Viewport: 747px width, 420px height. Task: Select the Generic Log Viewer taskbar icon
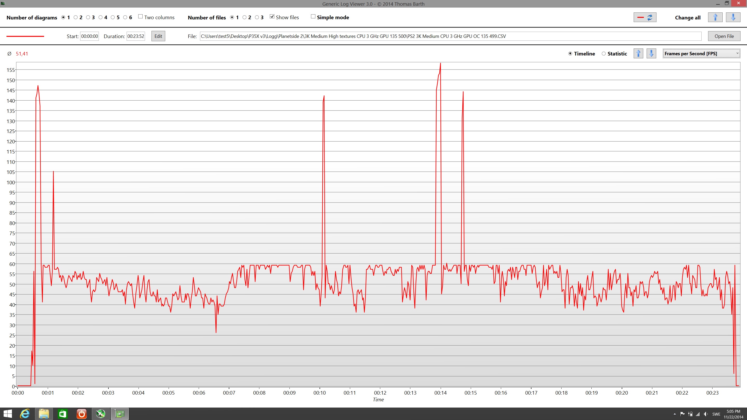click(120, 414)
